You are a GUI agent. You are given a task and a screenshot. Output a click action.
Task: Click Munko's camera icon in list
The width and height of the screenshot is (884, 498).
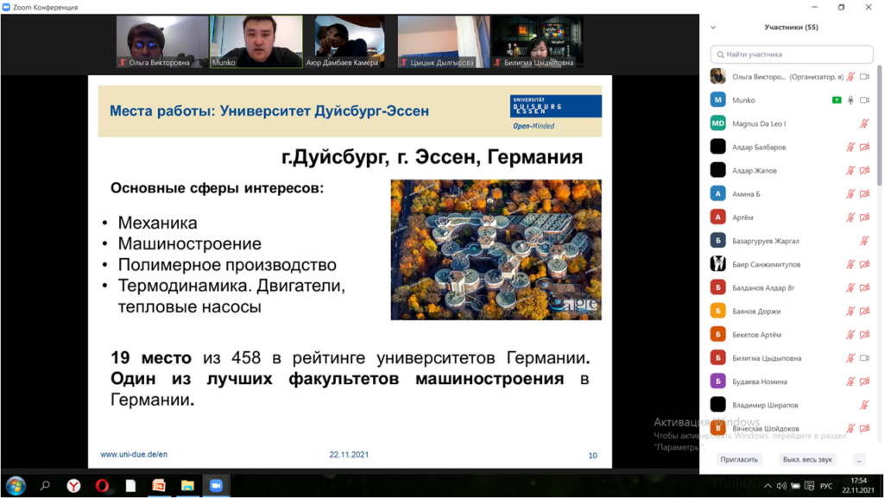click(864, 100)
